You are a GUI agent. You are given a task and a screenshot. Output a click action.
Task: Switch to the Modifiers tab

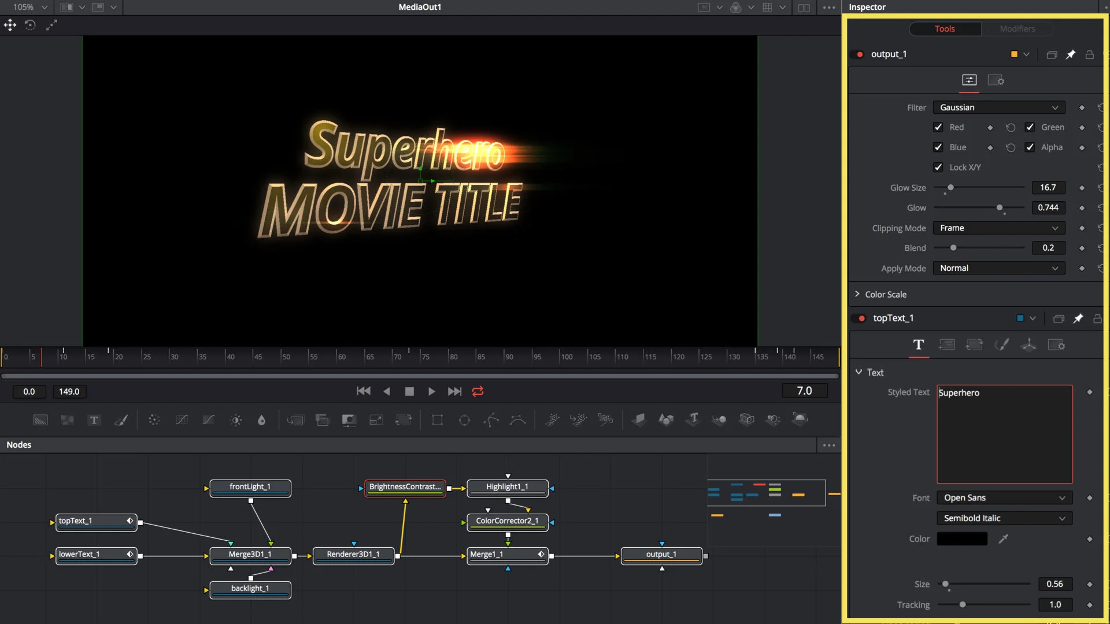click(1017, 28)
